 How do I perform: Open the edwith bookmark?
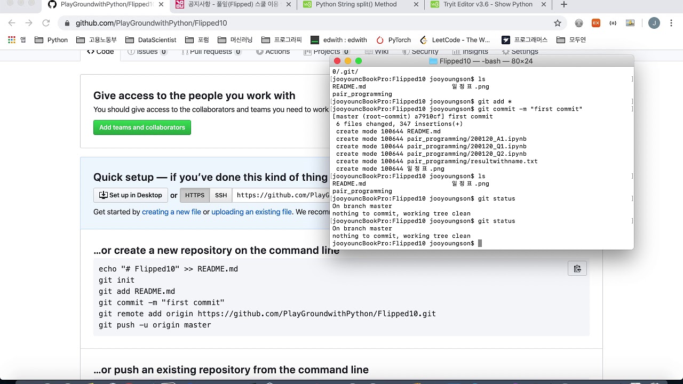pyautogui.click(x=339, y=39)
